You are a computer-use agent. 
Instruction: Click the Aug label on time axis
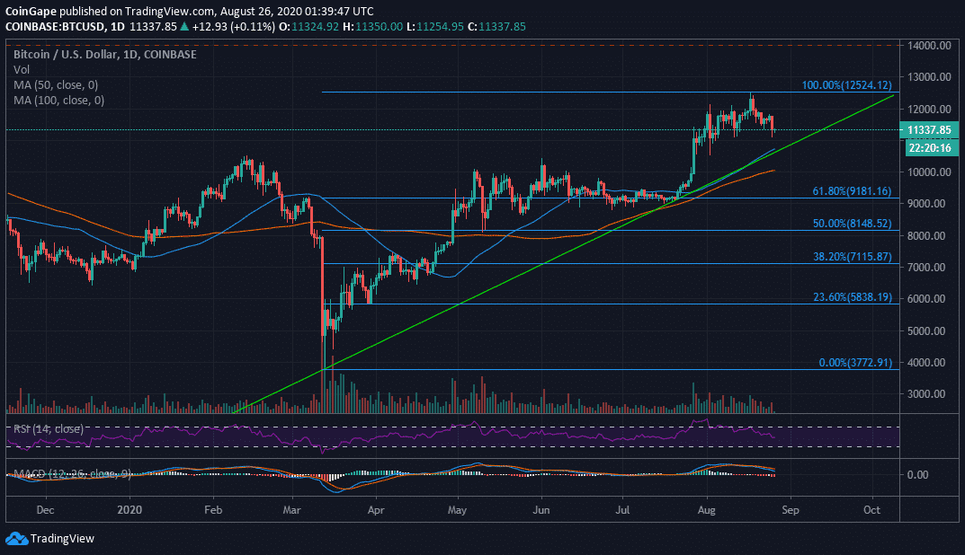[706, 507]
